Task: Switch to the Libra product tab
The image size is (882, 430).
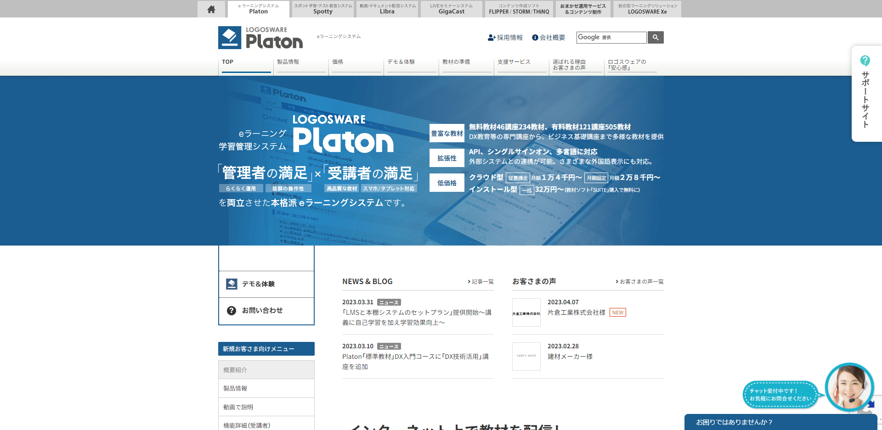Action: point(387,9)
